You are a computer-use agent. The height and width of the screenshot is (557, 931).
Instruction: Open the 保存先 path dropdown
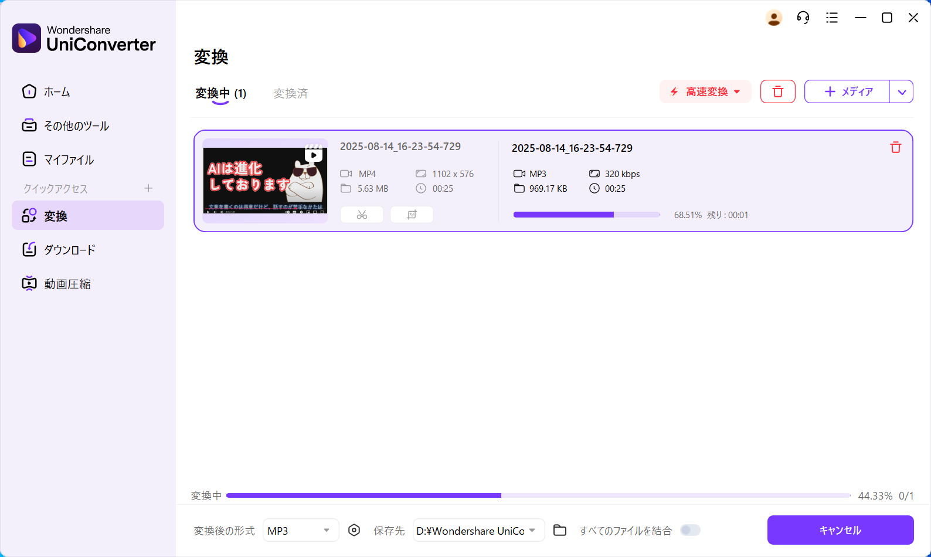tap(478, 530)
